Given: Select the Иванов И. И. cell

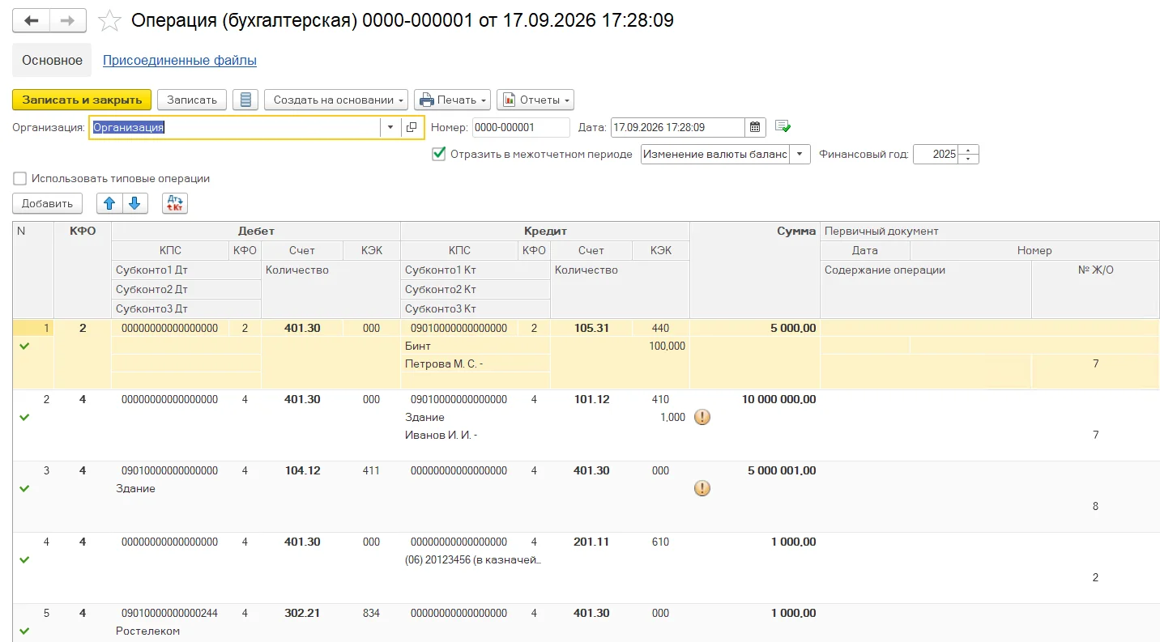Looking at the screenshot, I should [476, 435].
